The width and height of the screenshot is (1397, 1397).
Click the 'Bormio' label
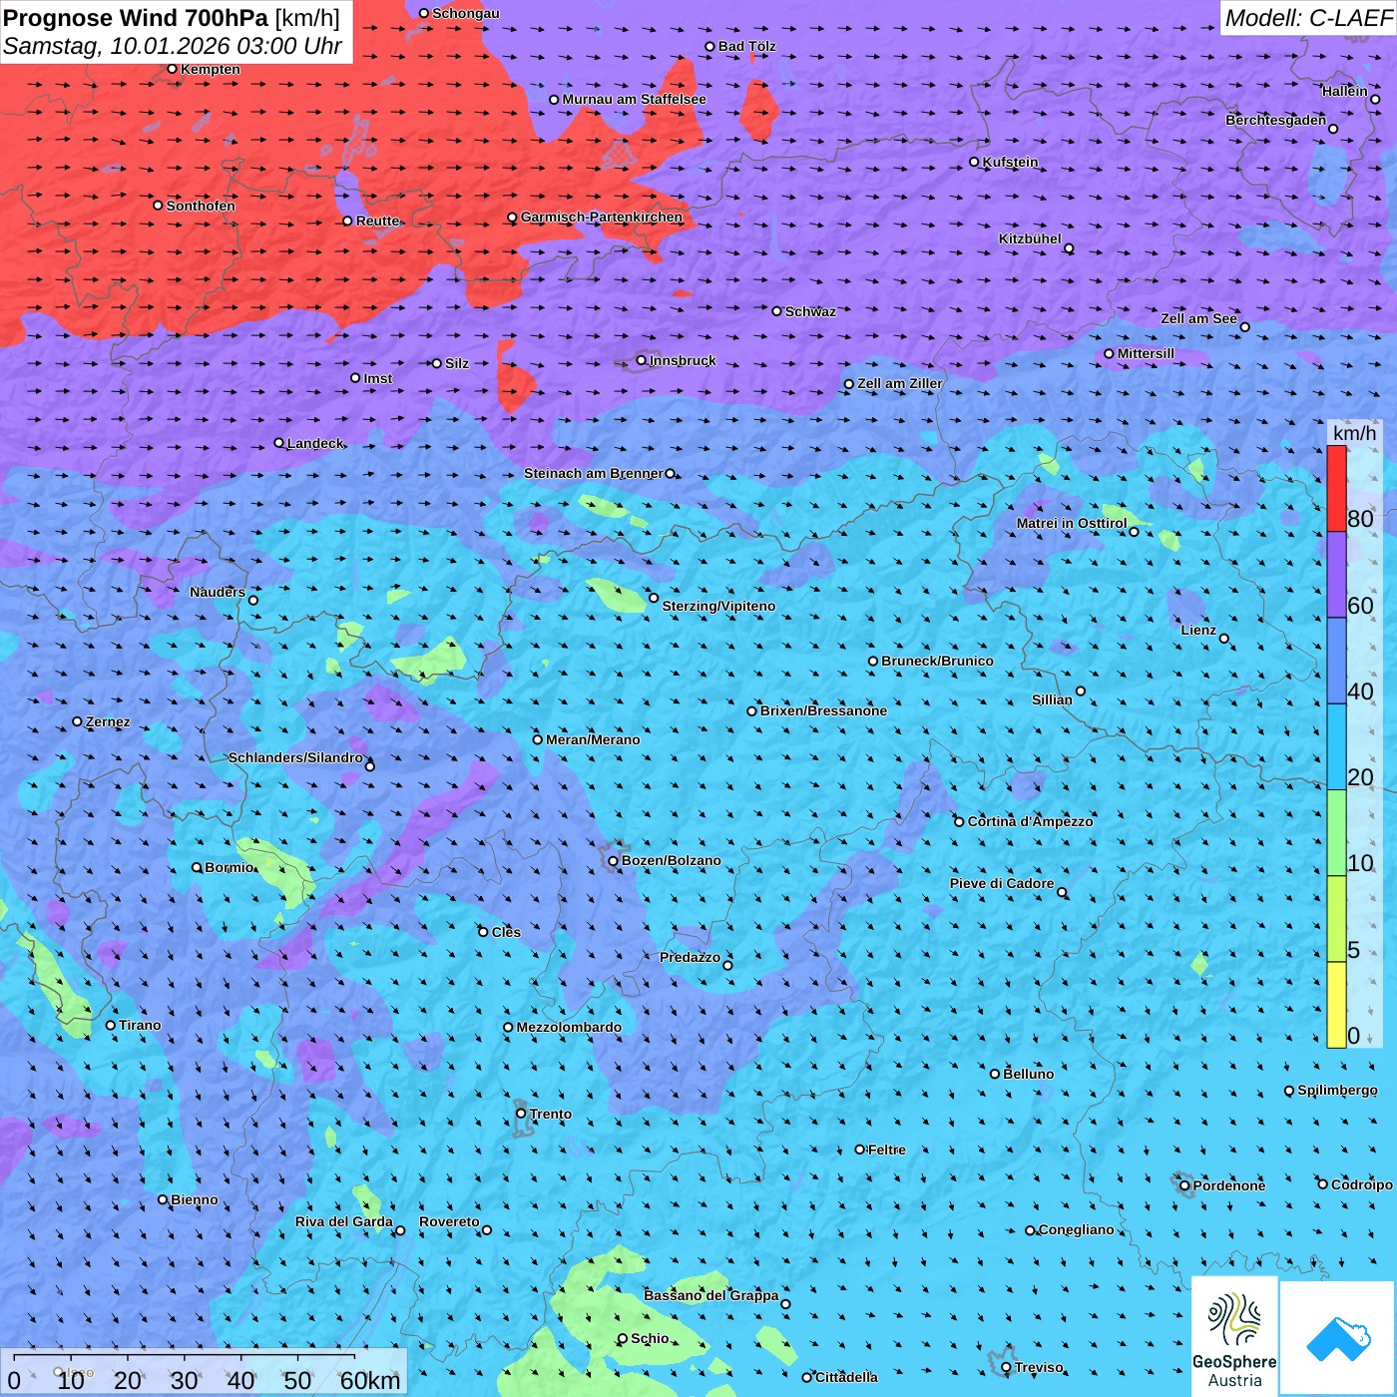[229, 867]
